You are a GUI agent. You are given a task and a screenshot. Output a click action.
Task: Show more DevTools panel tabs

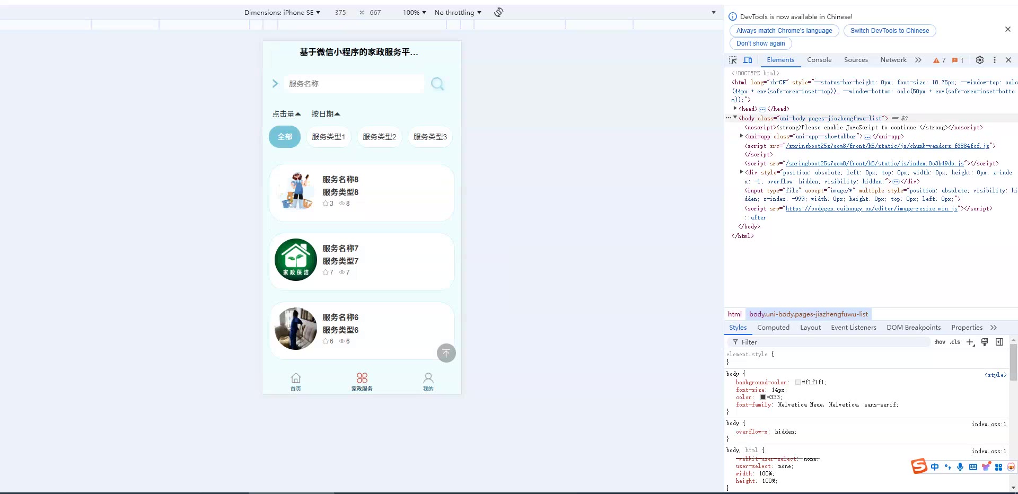[x=918, y=60]
